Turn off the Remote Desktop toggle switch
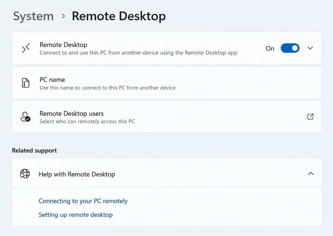The width and height of the screenshot is (333, 236). tap(290, 48)
